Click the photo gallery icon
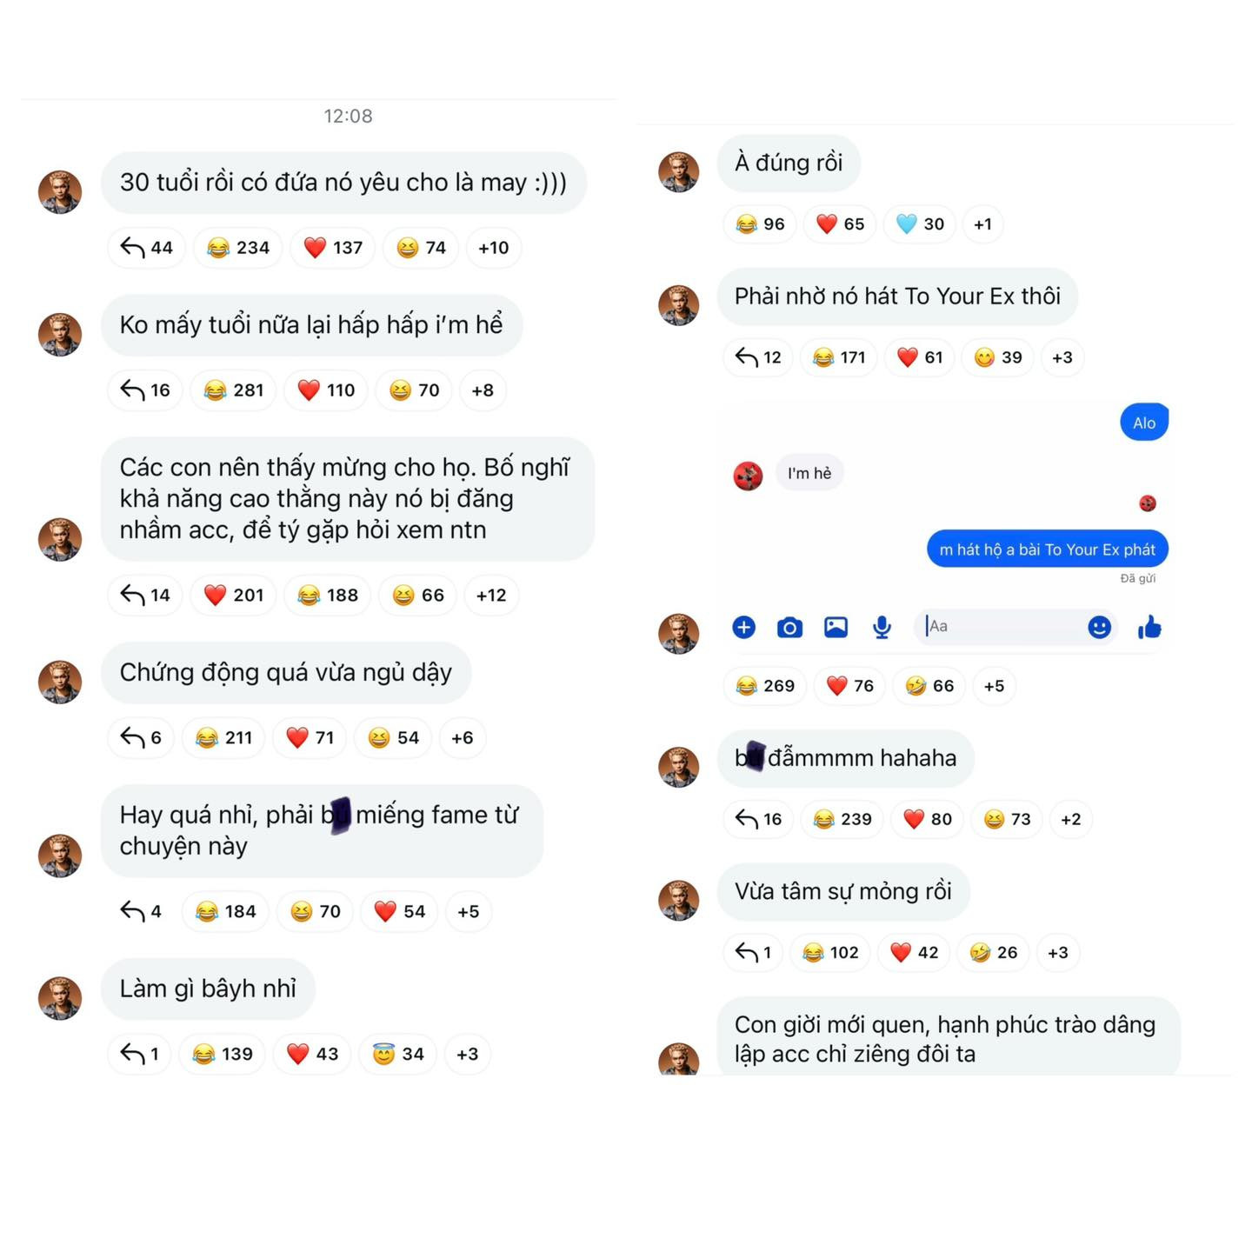 (x=836, y=627)
